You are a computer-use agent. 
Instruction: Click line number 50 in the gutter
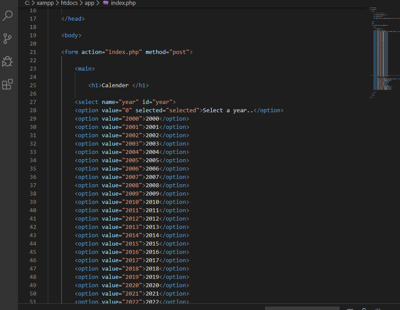pyautogui.click(x=33, y=294)
